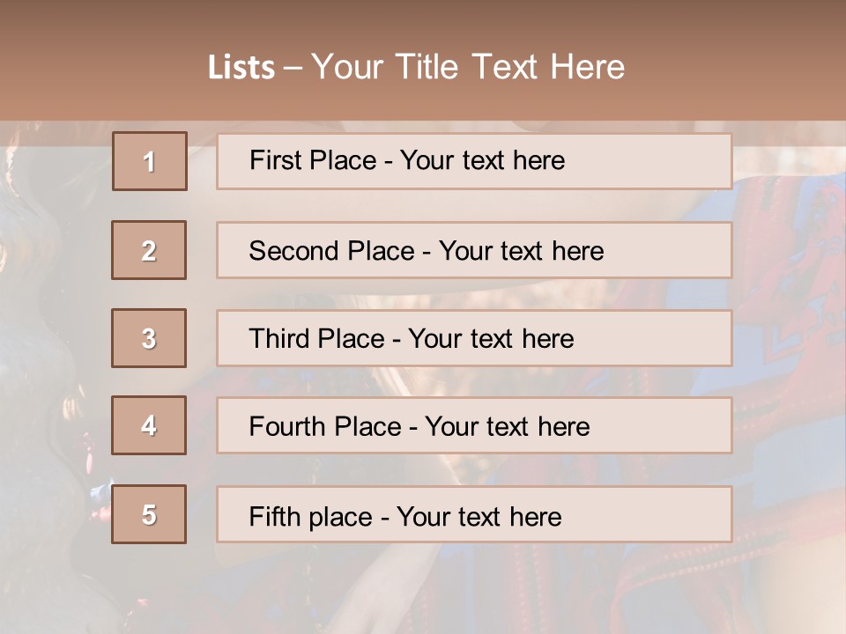Select the 'Fourth Place' text
Image resolution: width=846 pixels, height=634 pixels.
pos(324,427)
